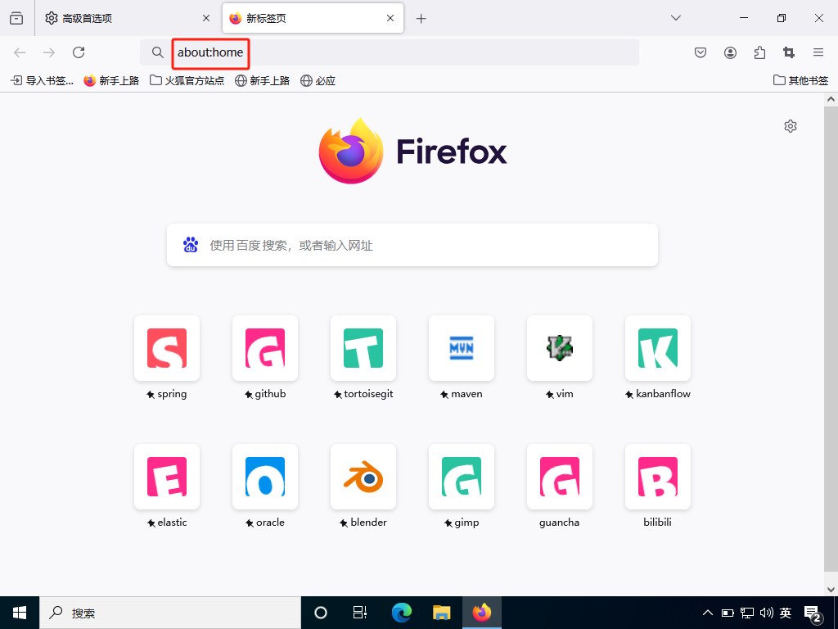Viewport: 838px width, 629px height.
Task: Open the Firefox account icon
Action: 730,52
